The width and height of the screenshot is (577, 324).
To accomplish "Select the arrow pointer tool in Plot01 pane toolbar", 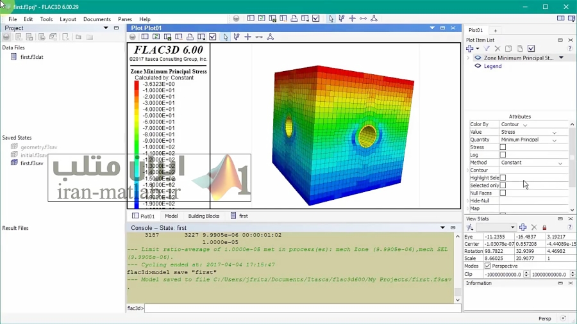I will (225, 36).
